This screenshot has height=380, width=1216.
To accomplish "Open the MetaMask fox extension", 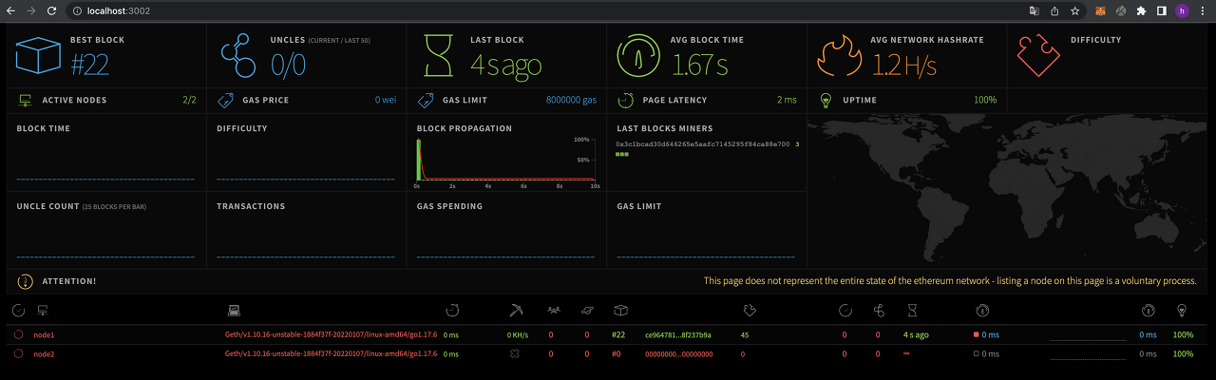I will click(1100, 10).
